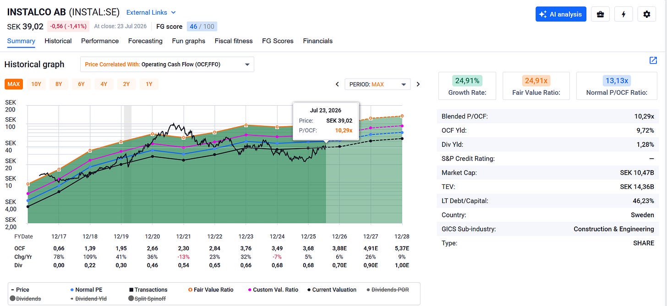Select the 10Y time range button
Image resolution: width=667 pixels, height=306 pixels.
tap(36, 84)
